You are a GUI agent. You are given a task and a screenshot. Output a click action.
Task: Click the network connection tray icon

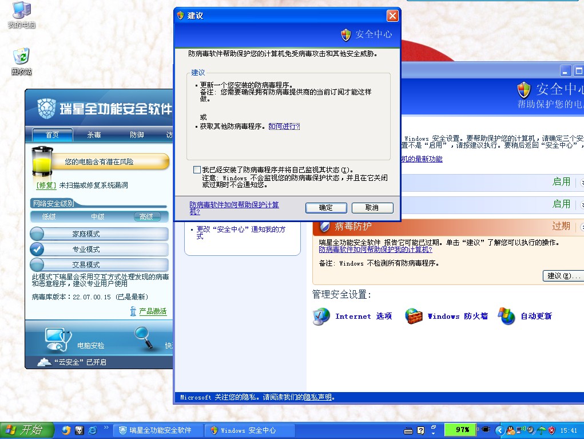521,430
